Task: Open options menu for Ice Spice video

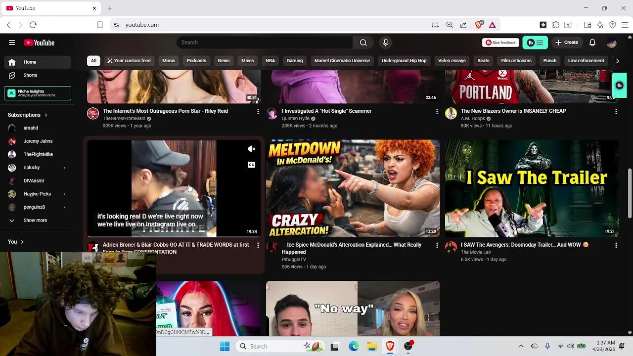Action: [437, 245]
